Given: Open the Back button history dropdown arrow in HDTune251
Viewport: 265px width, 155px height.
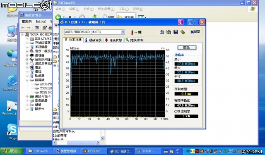Looking at the screenshot, I should click(75, 17).
